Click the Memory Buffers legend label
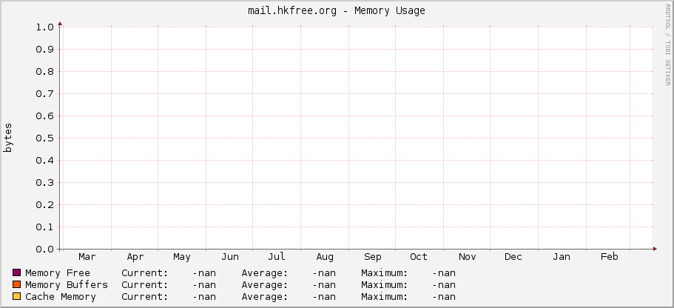The height and width of the screenshot is (308, 674). (x=67, y=285)
